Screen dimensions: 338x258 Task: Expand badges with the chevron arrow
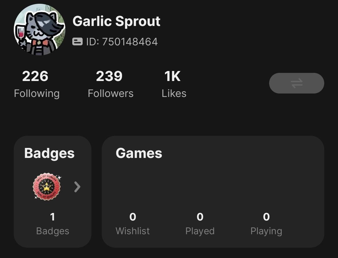click(77, 187)
